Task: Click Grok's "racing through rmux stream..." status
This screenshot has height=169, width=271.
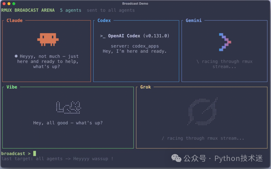Action: click(203, 138)
